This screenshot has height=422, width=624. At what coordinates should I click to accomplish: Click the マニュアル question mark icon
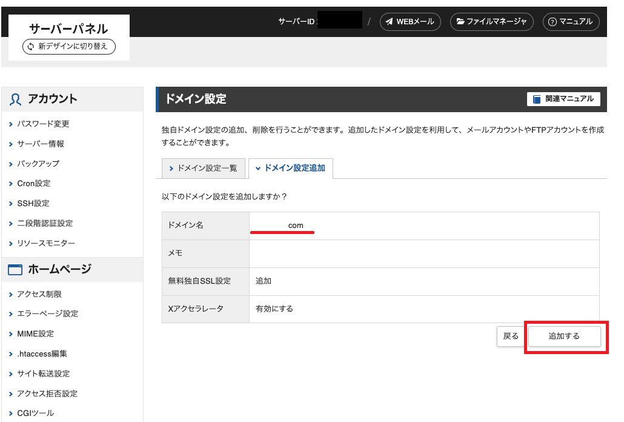[x=553, y=22]
